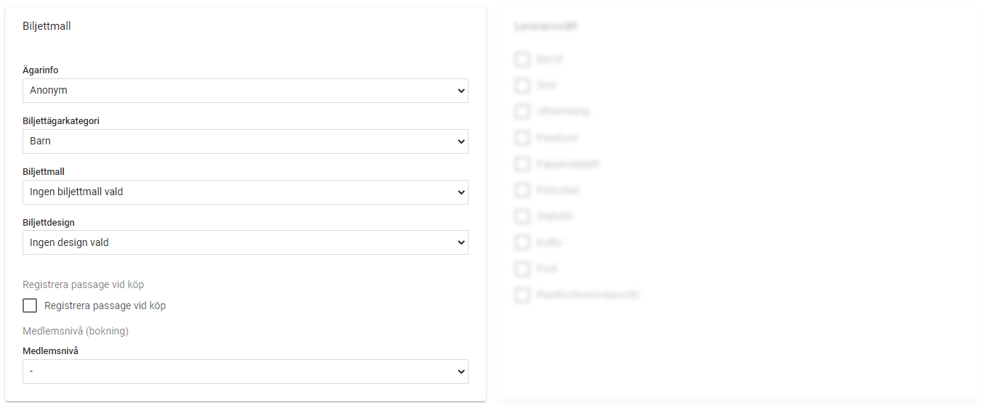
Task: Open the Medlemsnivå dropdown
Action: click(x=245, y=372)
